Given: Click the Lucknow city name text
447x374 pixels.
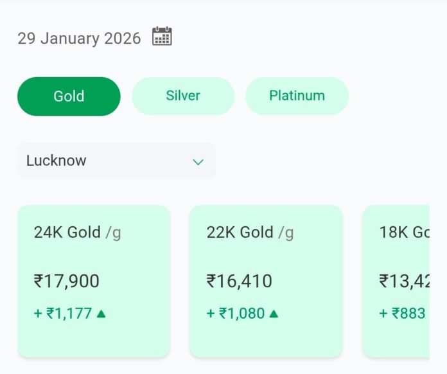Looking at the screenshot, I should pyautogui.click(x=57, y=161).
